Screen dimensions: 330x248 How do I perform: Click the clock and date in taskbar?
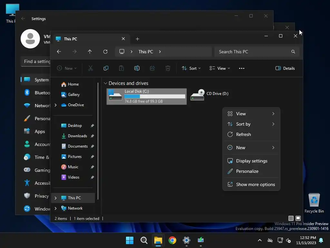pyautogui.click(x=306, y=240)
